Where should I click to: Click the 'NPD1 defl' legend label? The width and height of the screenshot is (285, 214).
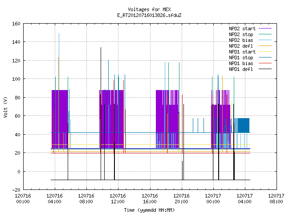(241, 70)
